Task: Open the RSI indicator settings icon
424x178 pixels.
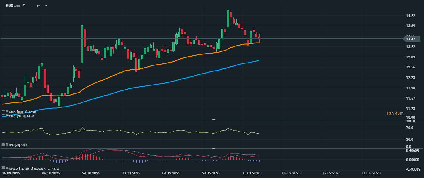Action: [3, 144]
